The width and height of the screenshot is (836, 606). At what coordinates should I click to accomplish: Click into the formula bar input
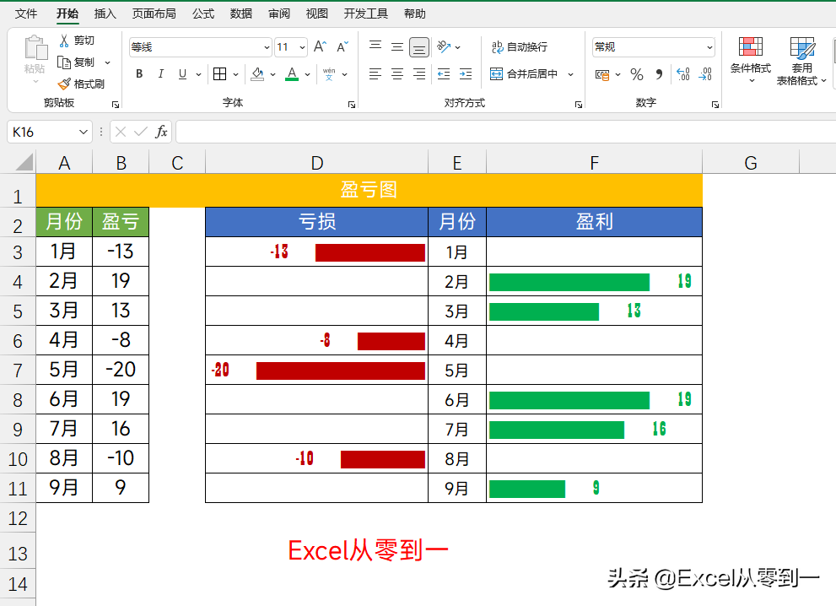click(505, 132)
